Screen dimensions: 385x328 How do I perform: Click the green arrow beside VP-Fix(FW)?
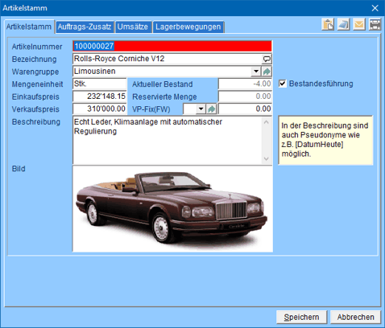pos(212,109)
